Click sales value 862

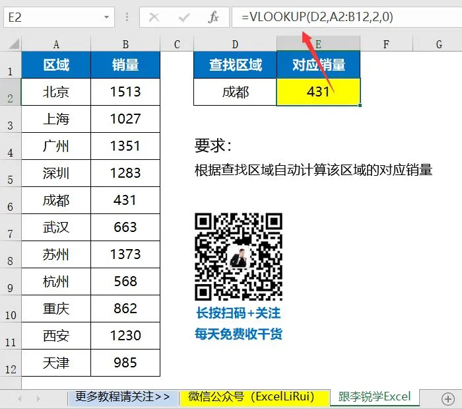tap(125, 309)
